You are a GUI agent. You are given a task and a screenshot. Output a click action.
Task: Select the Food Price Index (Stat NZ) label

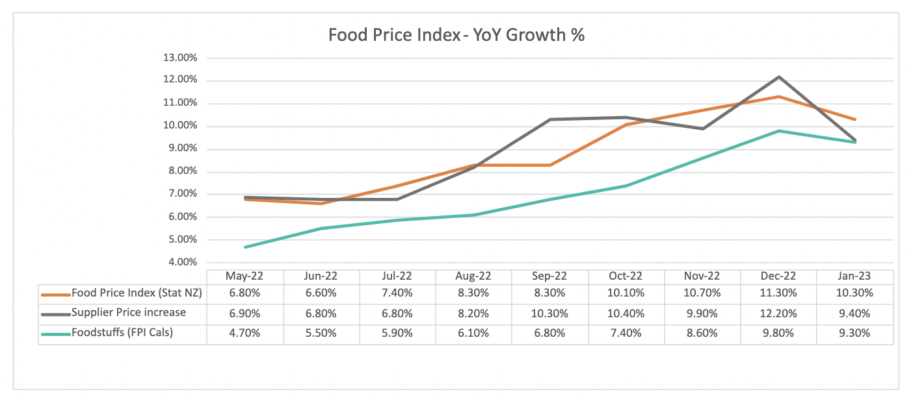tap(137, 293)
